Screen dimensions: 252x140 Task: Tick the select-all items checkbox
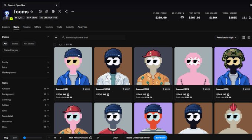pos(55,45)
